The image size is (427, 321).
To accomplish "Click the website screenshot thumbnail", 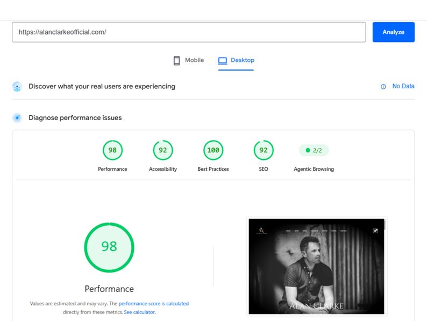I will click(316, 266).
